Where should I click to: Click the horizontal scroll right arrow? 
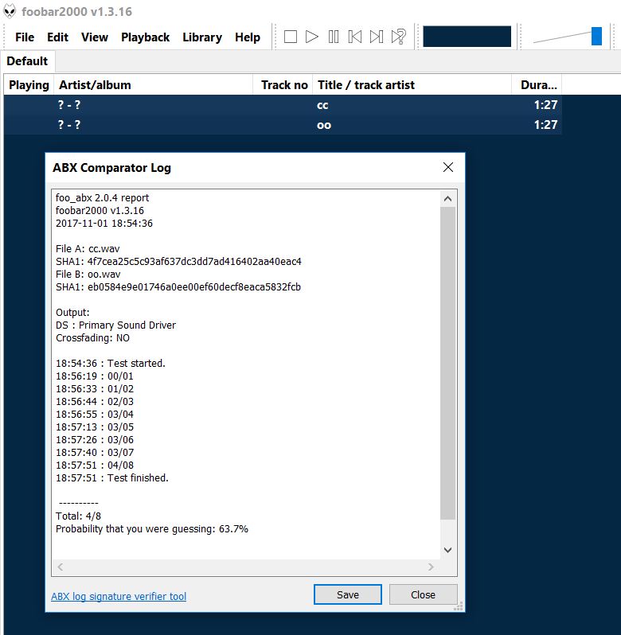pyautogui.click(x=431, y=567)
